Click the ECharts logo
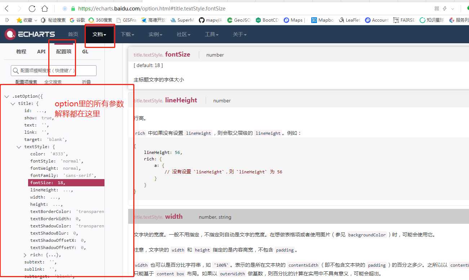 30,34
